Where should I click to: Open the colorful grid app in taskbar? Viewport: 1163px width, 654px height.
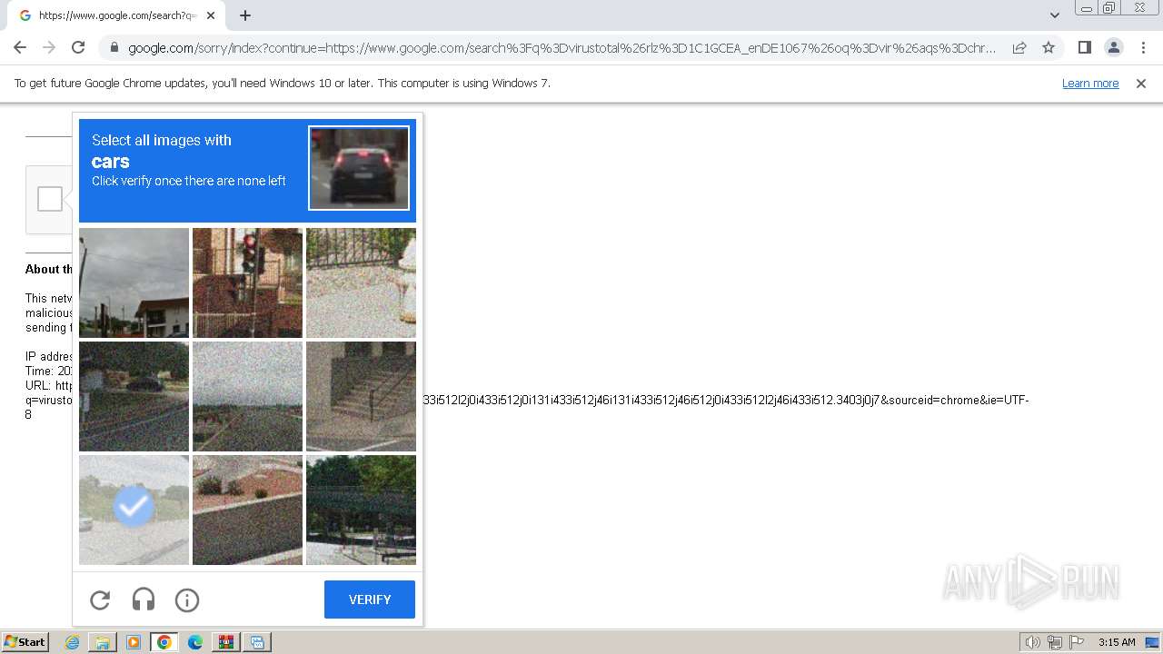[226, 642]
